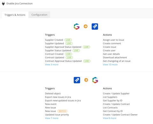Screen dimensions: 153x124
Task: Click the Triggers heading in the bottom section
Action: coord(50,88)
